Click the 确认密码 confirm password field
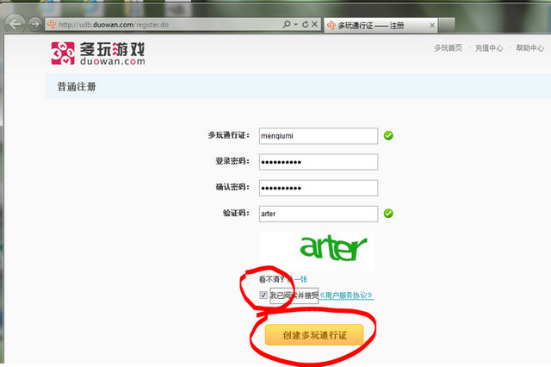The width and height of the screenshot is (551, 367). point(319,188)
